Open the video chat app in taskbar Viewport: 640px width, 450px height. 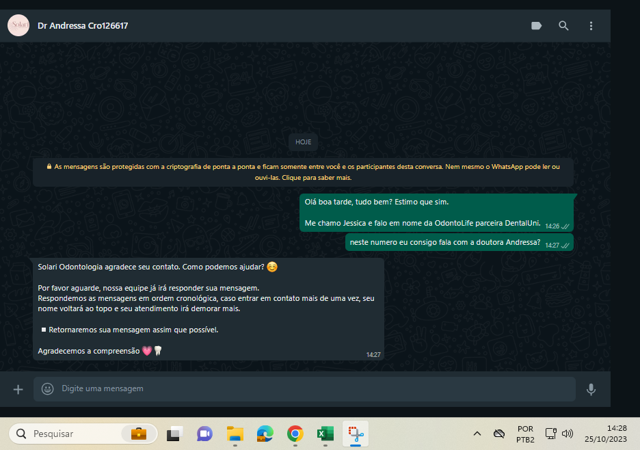coord(204,434)
